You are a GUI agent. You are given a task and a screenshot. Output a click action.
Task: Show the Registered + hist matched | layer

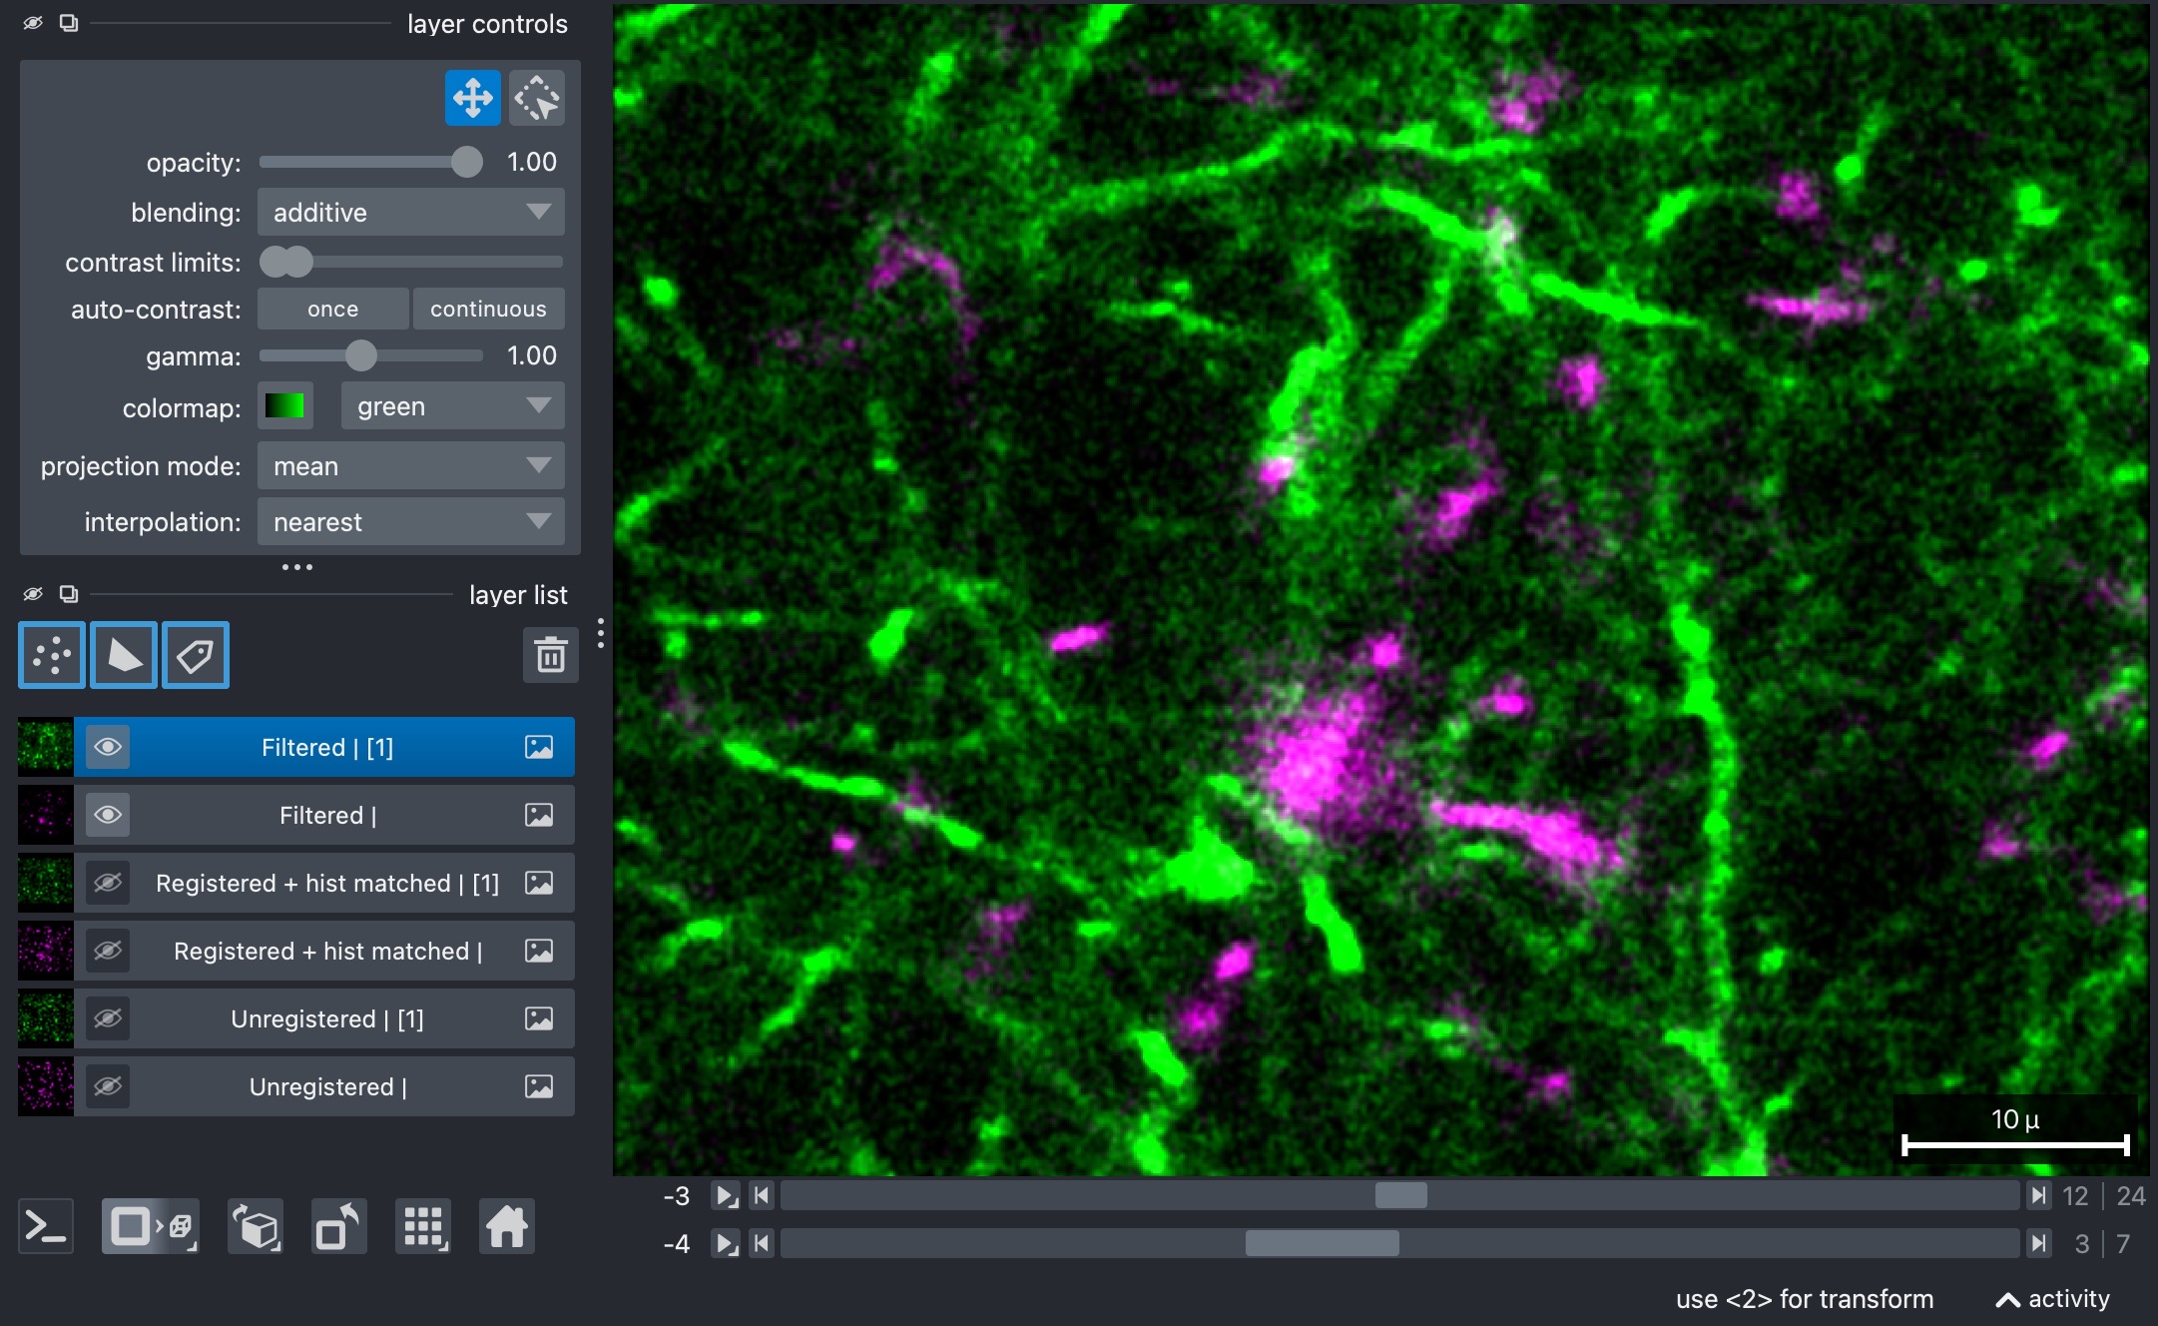pyautogui.click(x=108, y=951)
